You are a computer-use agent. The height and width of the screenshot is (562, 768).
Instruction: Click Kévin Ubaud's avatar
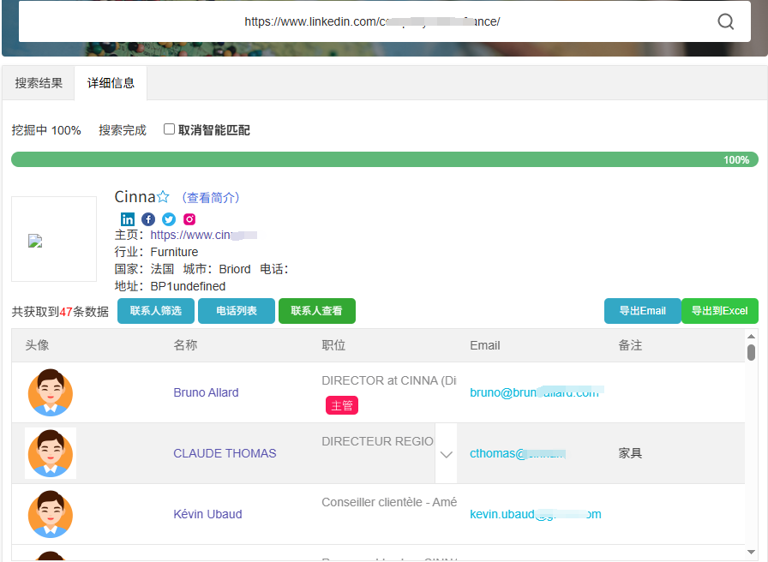[51, 514]
